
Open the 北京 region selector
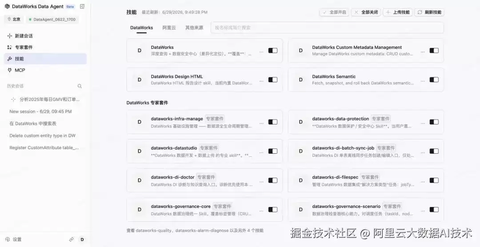click(x=14, y=19)
